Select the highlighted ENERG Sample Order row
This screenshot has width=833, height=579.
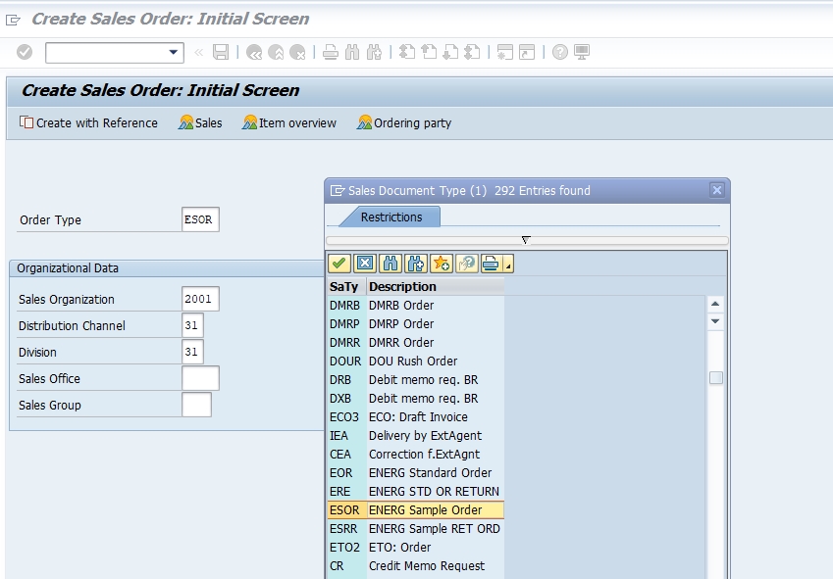415,510
